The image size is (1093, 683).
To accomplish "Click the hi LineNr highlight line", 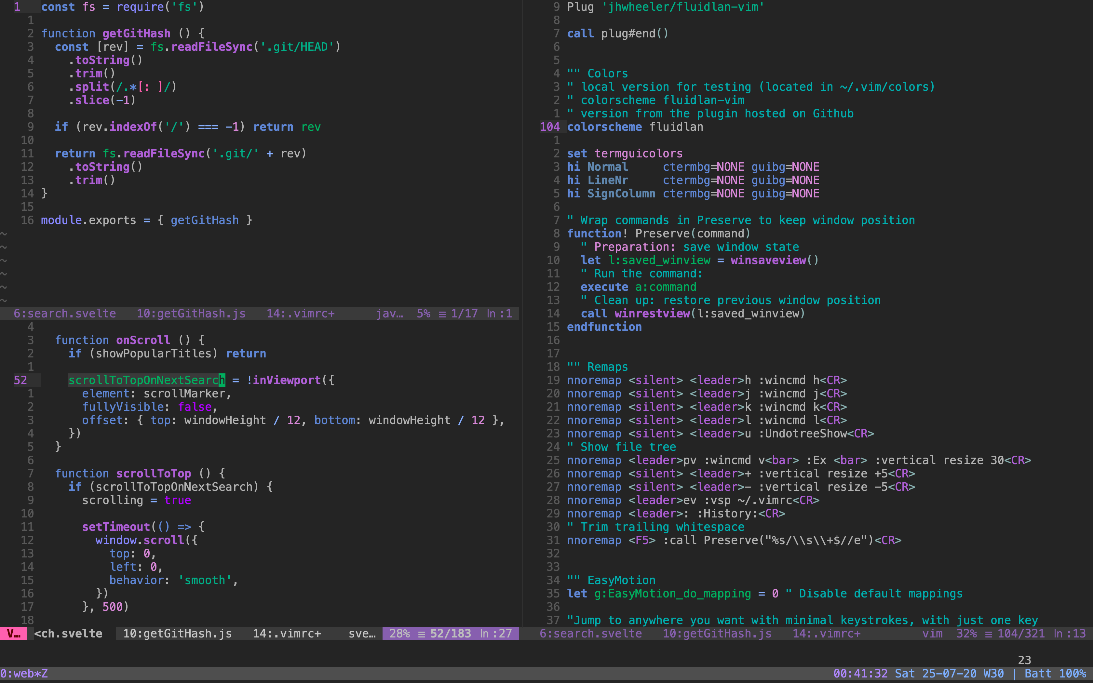I will pyautogui.click(x=693, y=180).
